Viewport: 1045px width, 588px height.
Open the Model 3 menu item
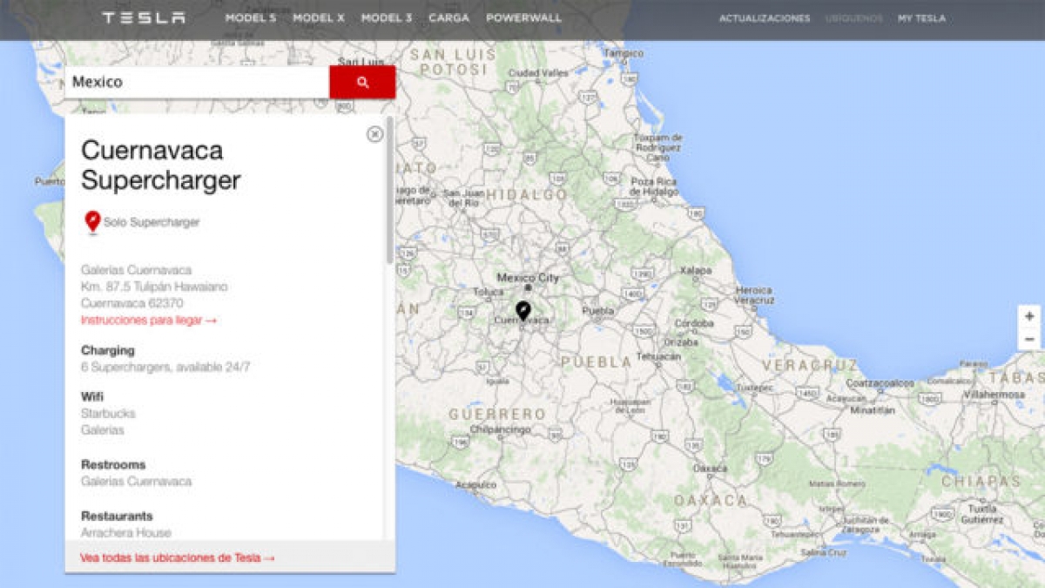[x=387, y=17]
